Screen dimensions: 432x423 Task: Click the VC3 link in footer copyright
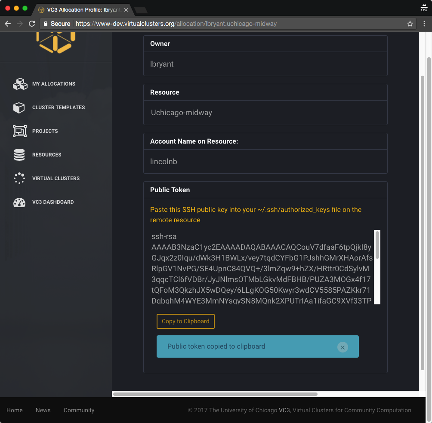coord(284,410)
